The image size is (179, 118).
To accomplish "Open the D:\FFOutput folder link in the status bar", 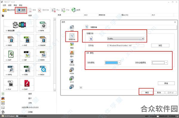I will tap(8, 116).
